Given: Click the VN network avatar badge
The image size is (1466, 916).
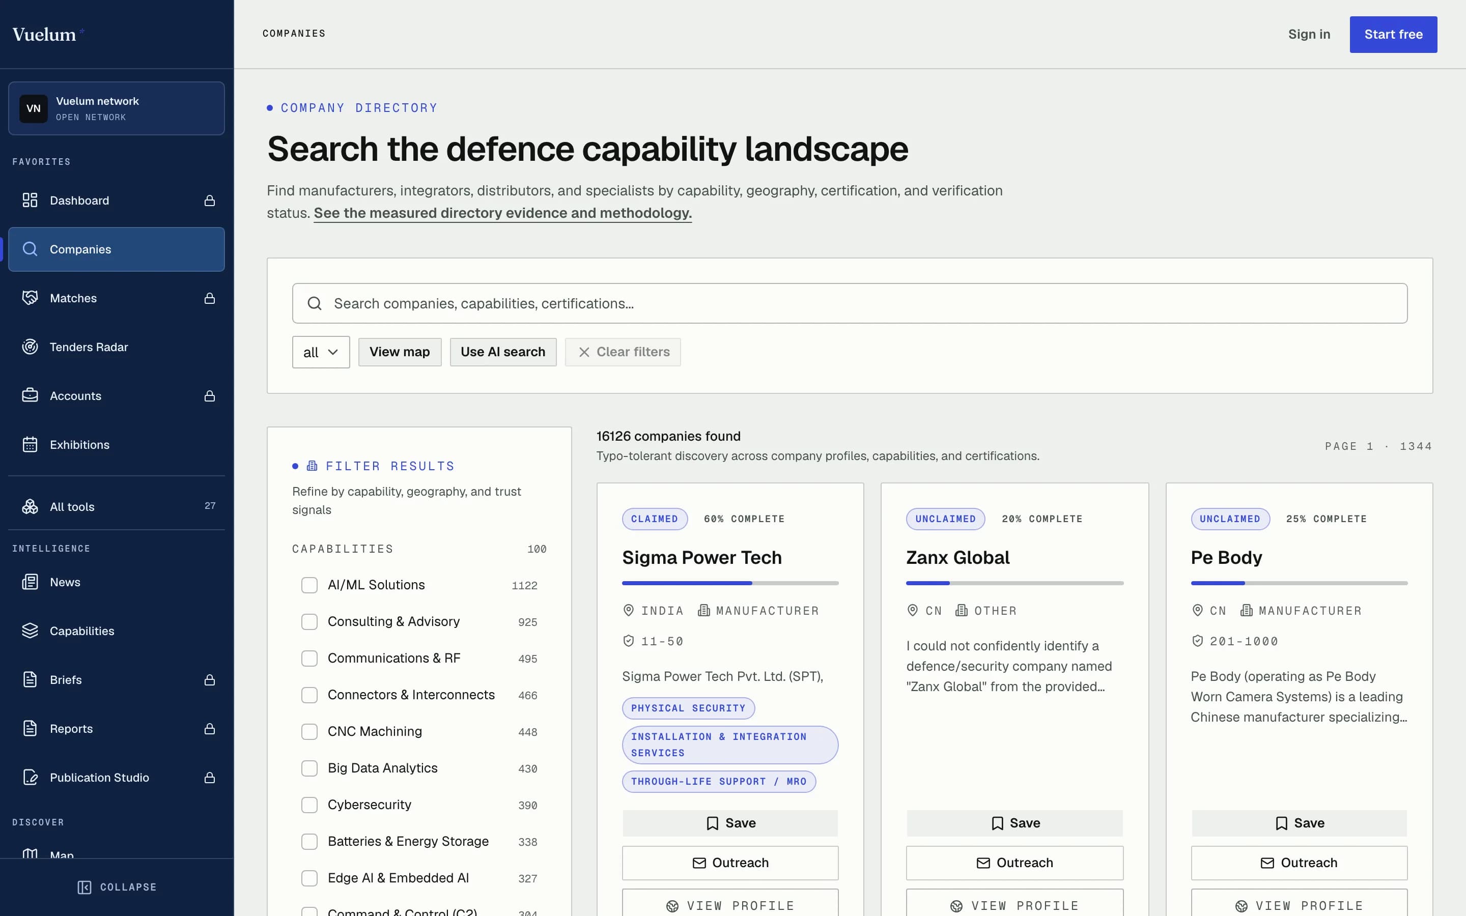Looking at the screenshot, I should click(x=33, y=108).
